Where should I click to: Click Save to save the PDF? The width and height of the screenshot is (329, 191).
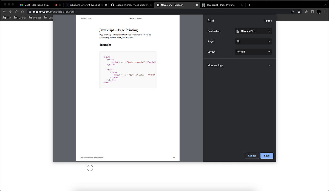(x=267, y=156)
